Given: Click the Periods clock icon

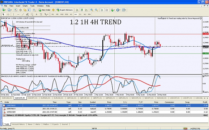Looking at the screenshot, I should pos(118,10).
